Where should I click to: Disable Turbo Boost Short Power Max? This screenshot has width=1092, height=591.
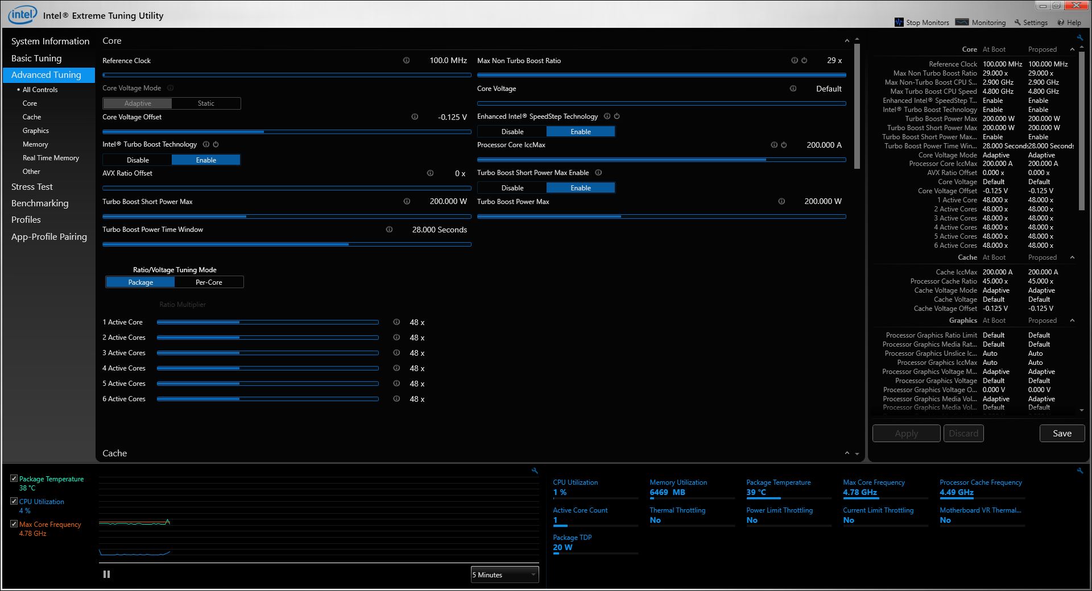click(x=512, y=188)
